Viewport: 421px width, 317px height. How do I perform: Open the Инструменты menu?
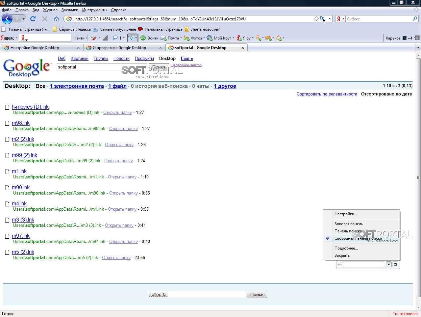(x=95, y=10)
